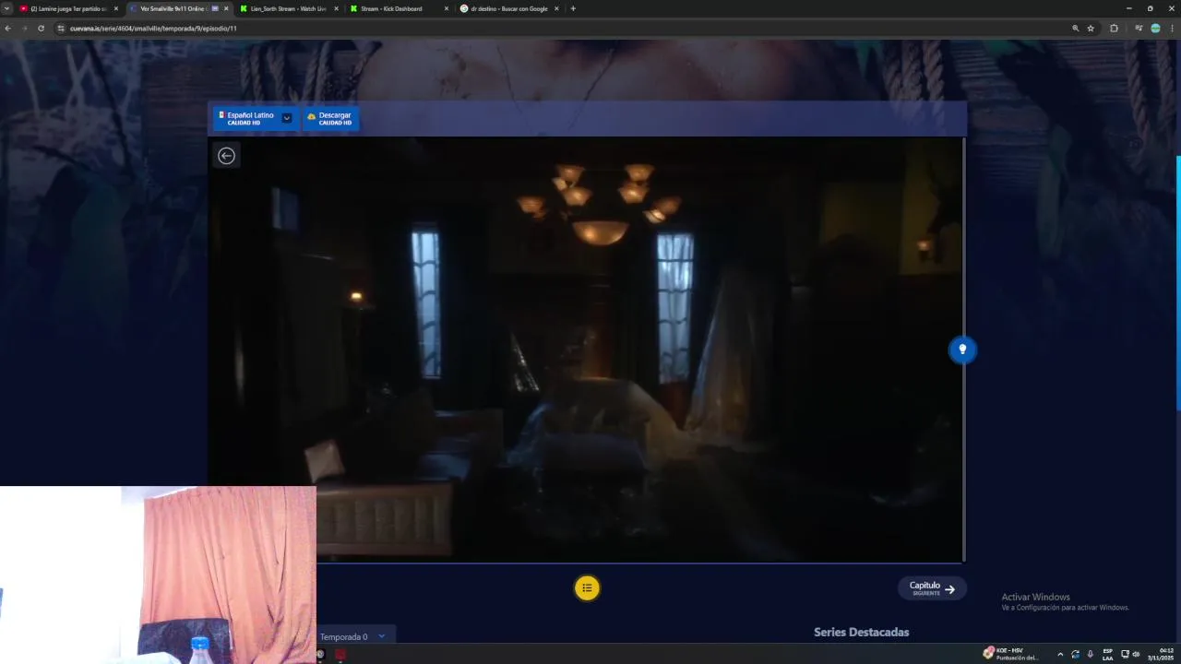Click the Series Destacadas heading
This screenshot has width=1181, height=664.
(x=861, y=632)
